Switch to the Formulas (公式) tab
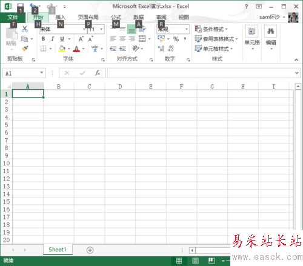 tap(116, 17)
